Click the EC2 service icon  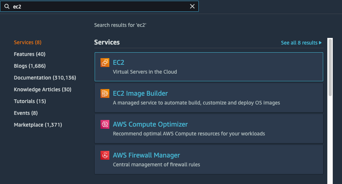click(x=105, y=63)
